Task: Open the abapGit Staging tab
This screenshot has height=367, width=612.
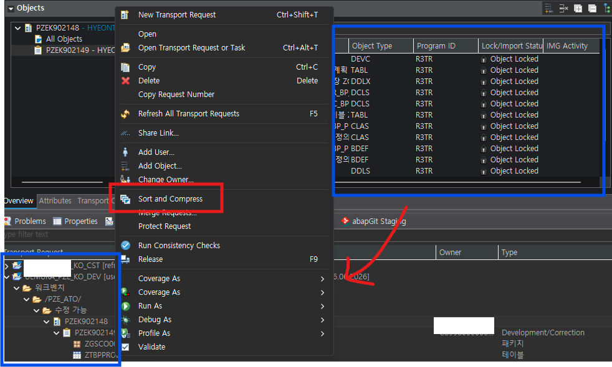Action: (x=373, y=221)
